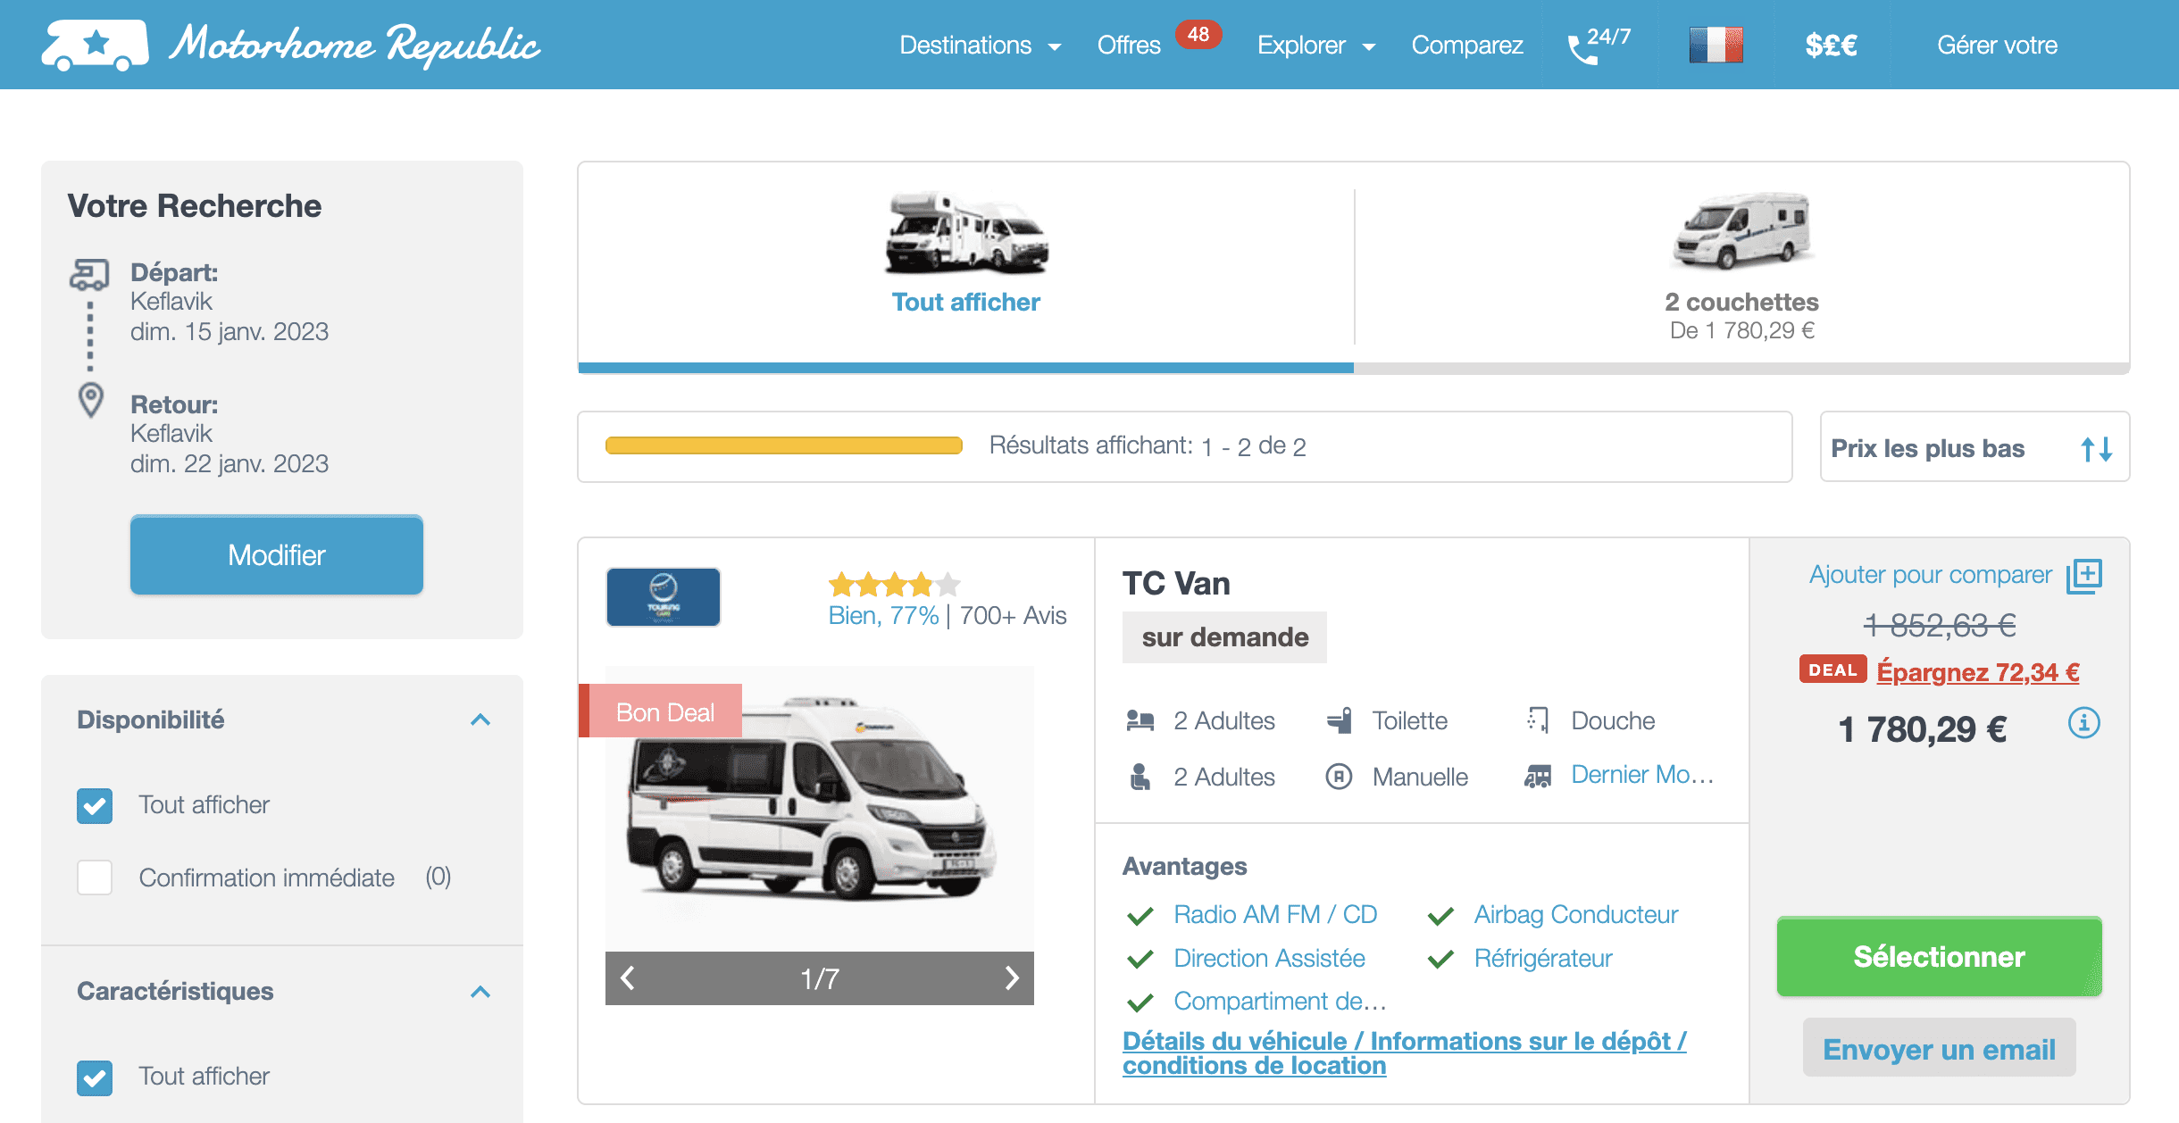Open the 24/7 phone contact icon
This screenshot has height=1123, width=2179.
coord(1599,45)
